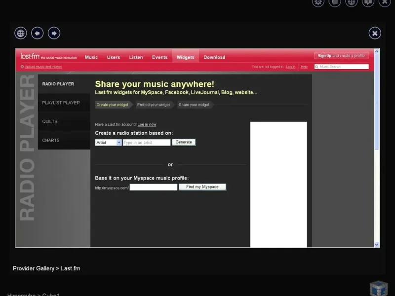This screenshot has width=395, height=296.
Task: Open the Music menu on Last.fm
Action: tap(91, 57)
